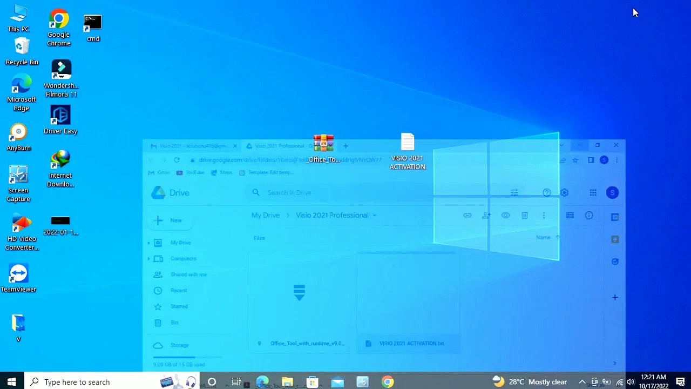Select the Microsoft Edge desktop shortcut

pyautogui.click(x=22, y=93)
